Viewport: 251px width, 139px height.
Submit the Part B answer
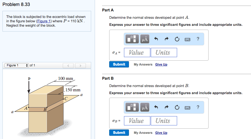(119, 133)
